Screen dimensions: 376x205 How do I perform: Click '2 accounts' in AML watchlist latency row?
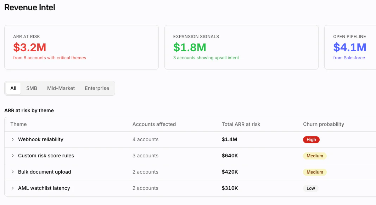145,188
